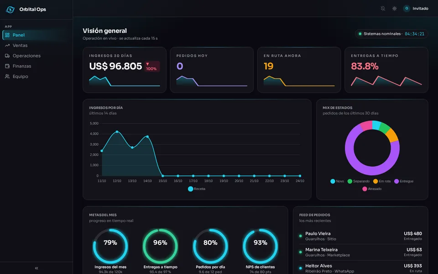Open the Invitado user avatar

tap(407, 8)
